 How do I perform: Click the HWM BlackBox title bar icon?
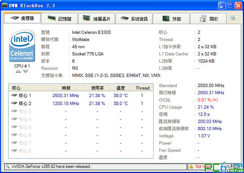(x=4, y=6)
